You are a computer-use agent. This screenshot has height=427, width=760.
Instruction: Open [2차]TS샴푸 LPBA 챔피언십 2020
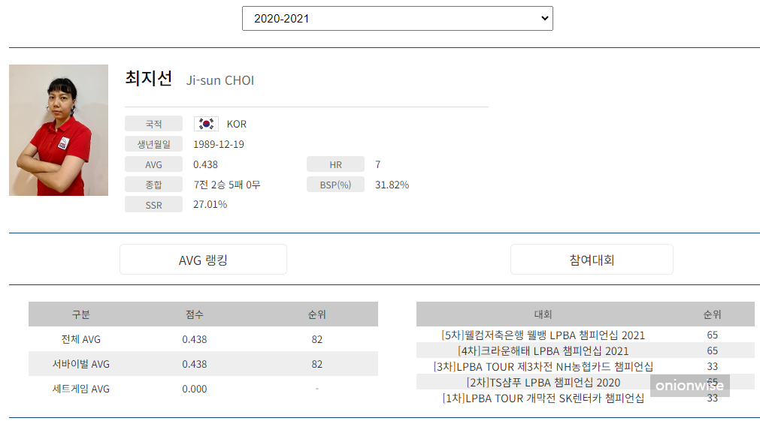(x=543, y=383)
